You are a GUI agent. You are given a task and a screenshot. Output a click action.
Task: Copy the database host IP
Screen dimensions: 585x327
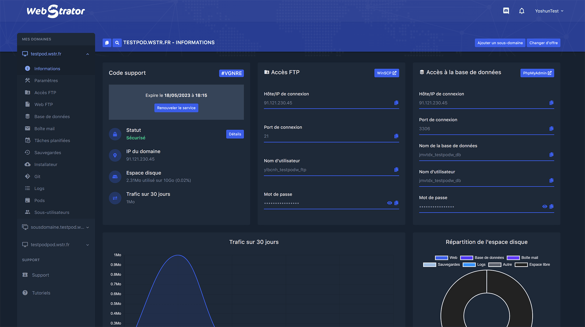pos(551,103)
